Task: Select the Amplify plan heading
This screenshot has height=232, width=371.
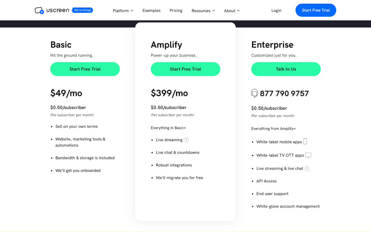Action: pos(166,45)
